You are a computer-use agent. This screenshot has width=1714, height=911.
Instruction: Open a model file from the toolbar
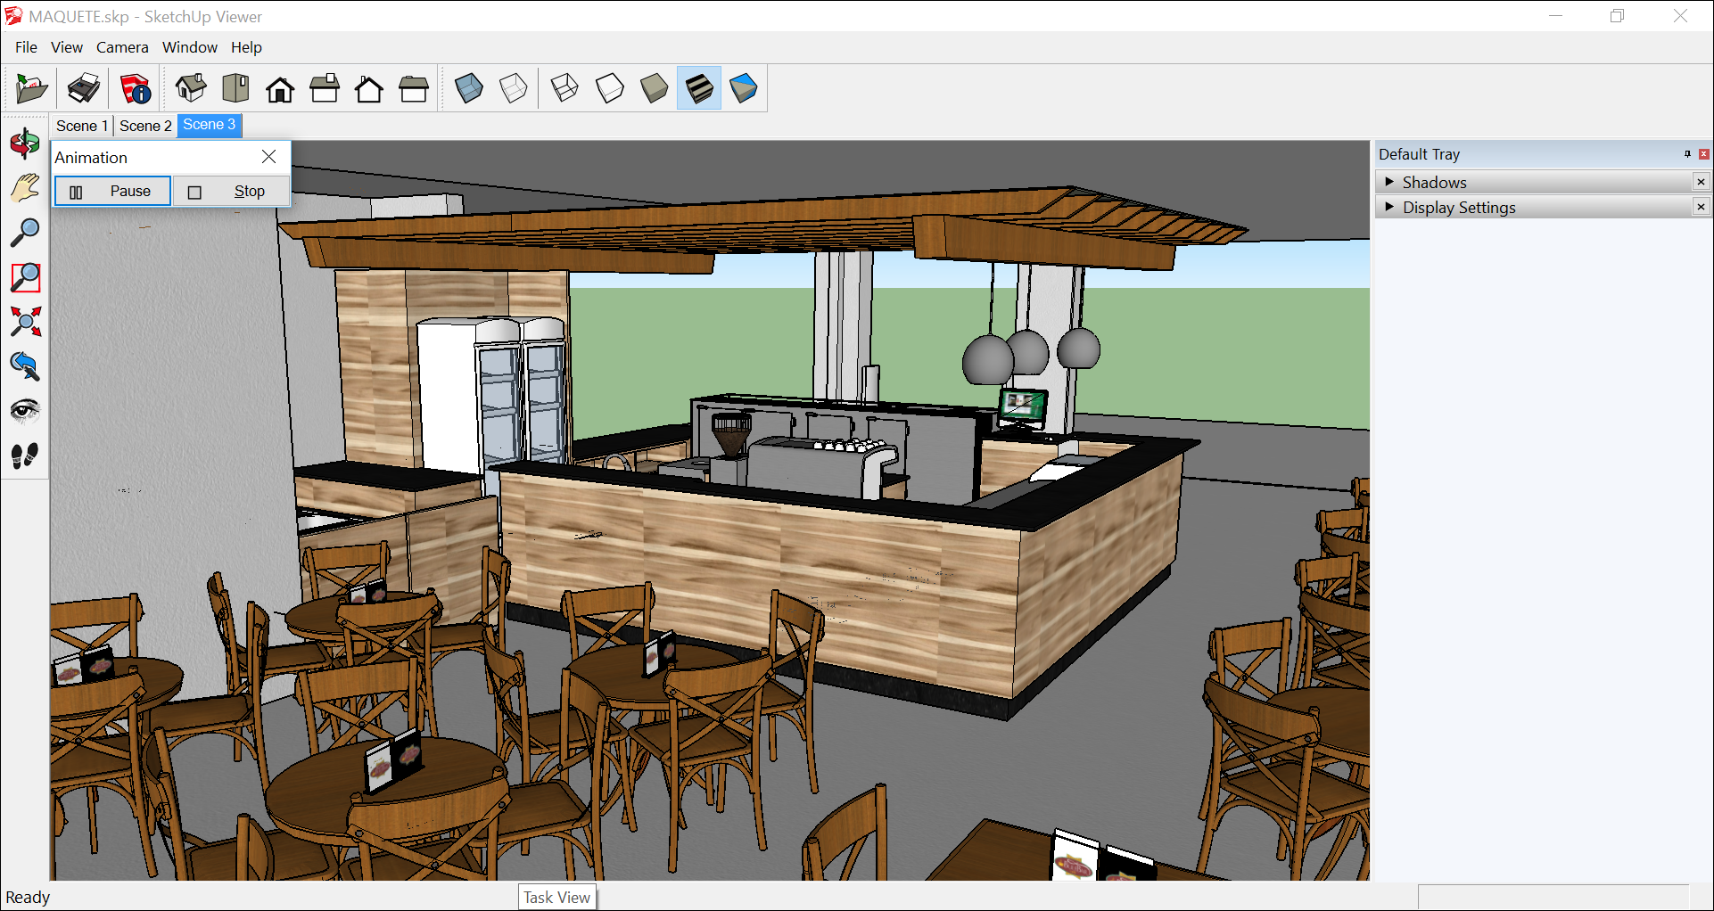coord(29,88)
